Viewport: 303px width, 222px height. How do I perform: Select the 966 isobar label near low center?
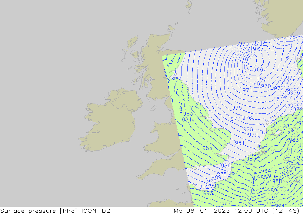coord(258,70)
